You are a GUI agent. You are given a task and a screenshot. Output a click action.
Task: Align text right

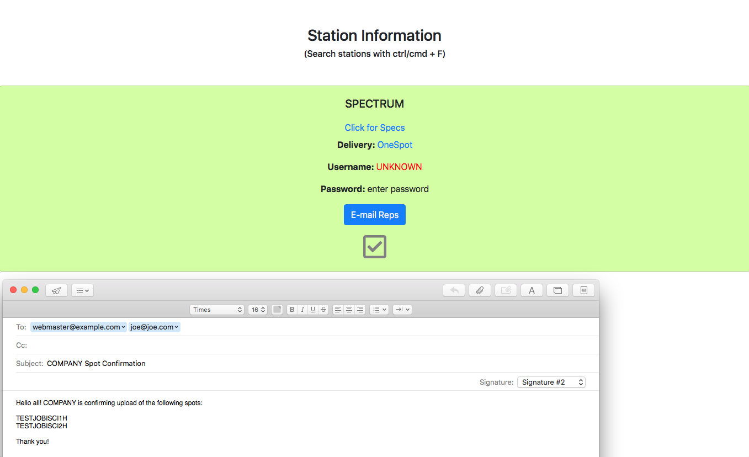point(360,310)
